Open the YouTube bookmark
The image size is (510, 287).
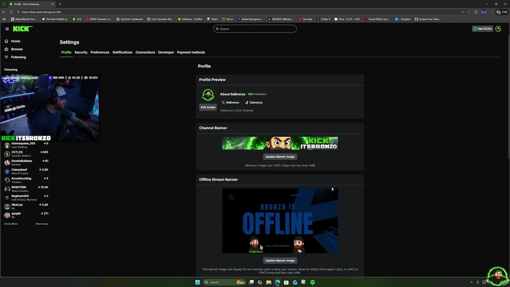(306, 19)
